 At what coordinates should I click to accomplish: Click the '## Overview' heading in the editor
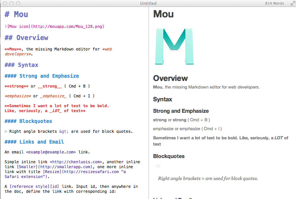26,38
